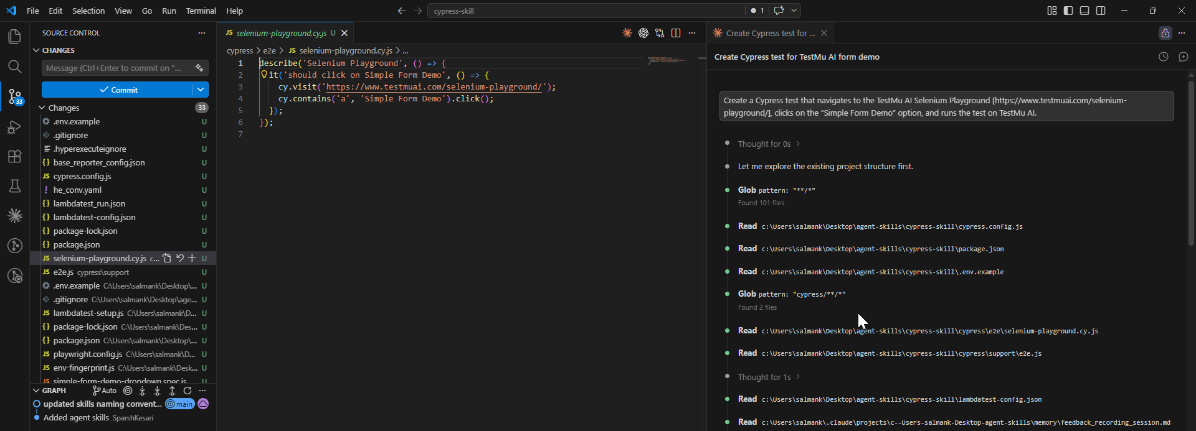1196x431 pixels.
Task: Close the Create Cypress test chat tab
Action: point(824,33)
